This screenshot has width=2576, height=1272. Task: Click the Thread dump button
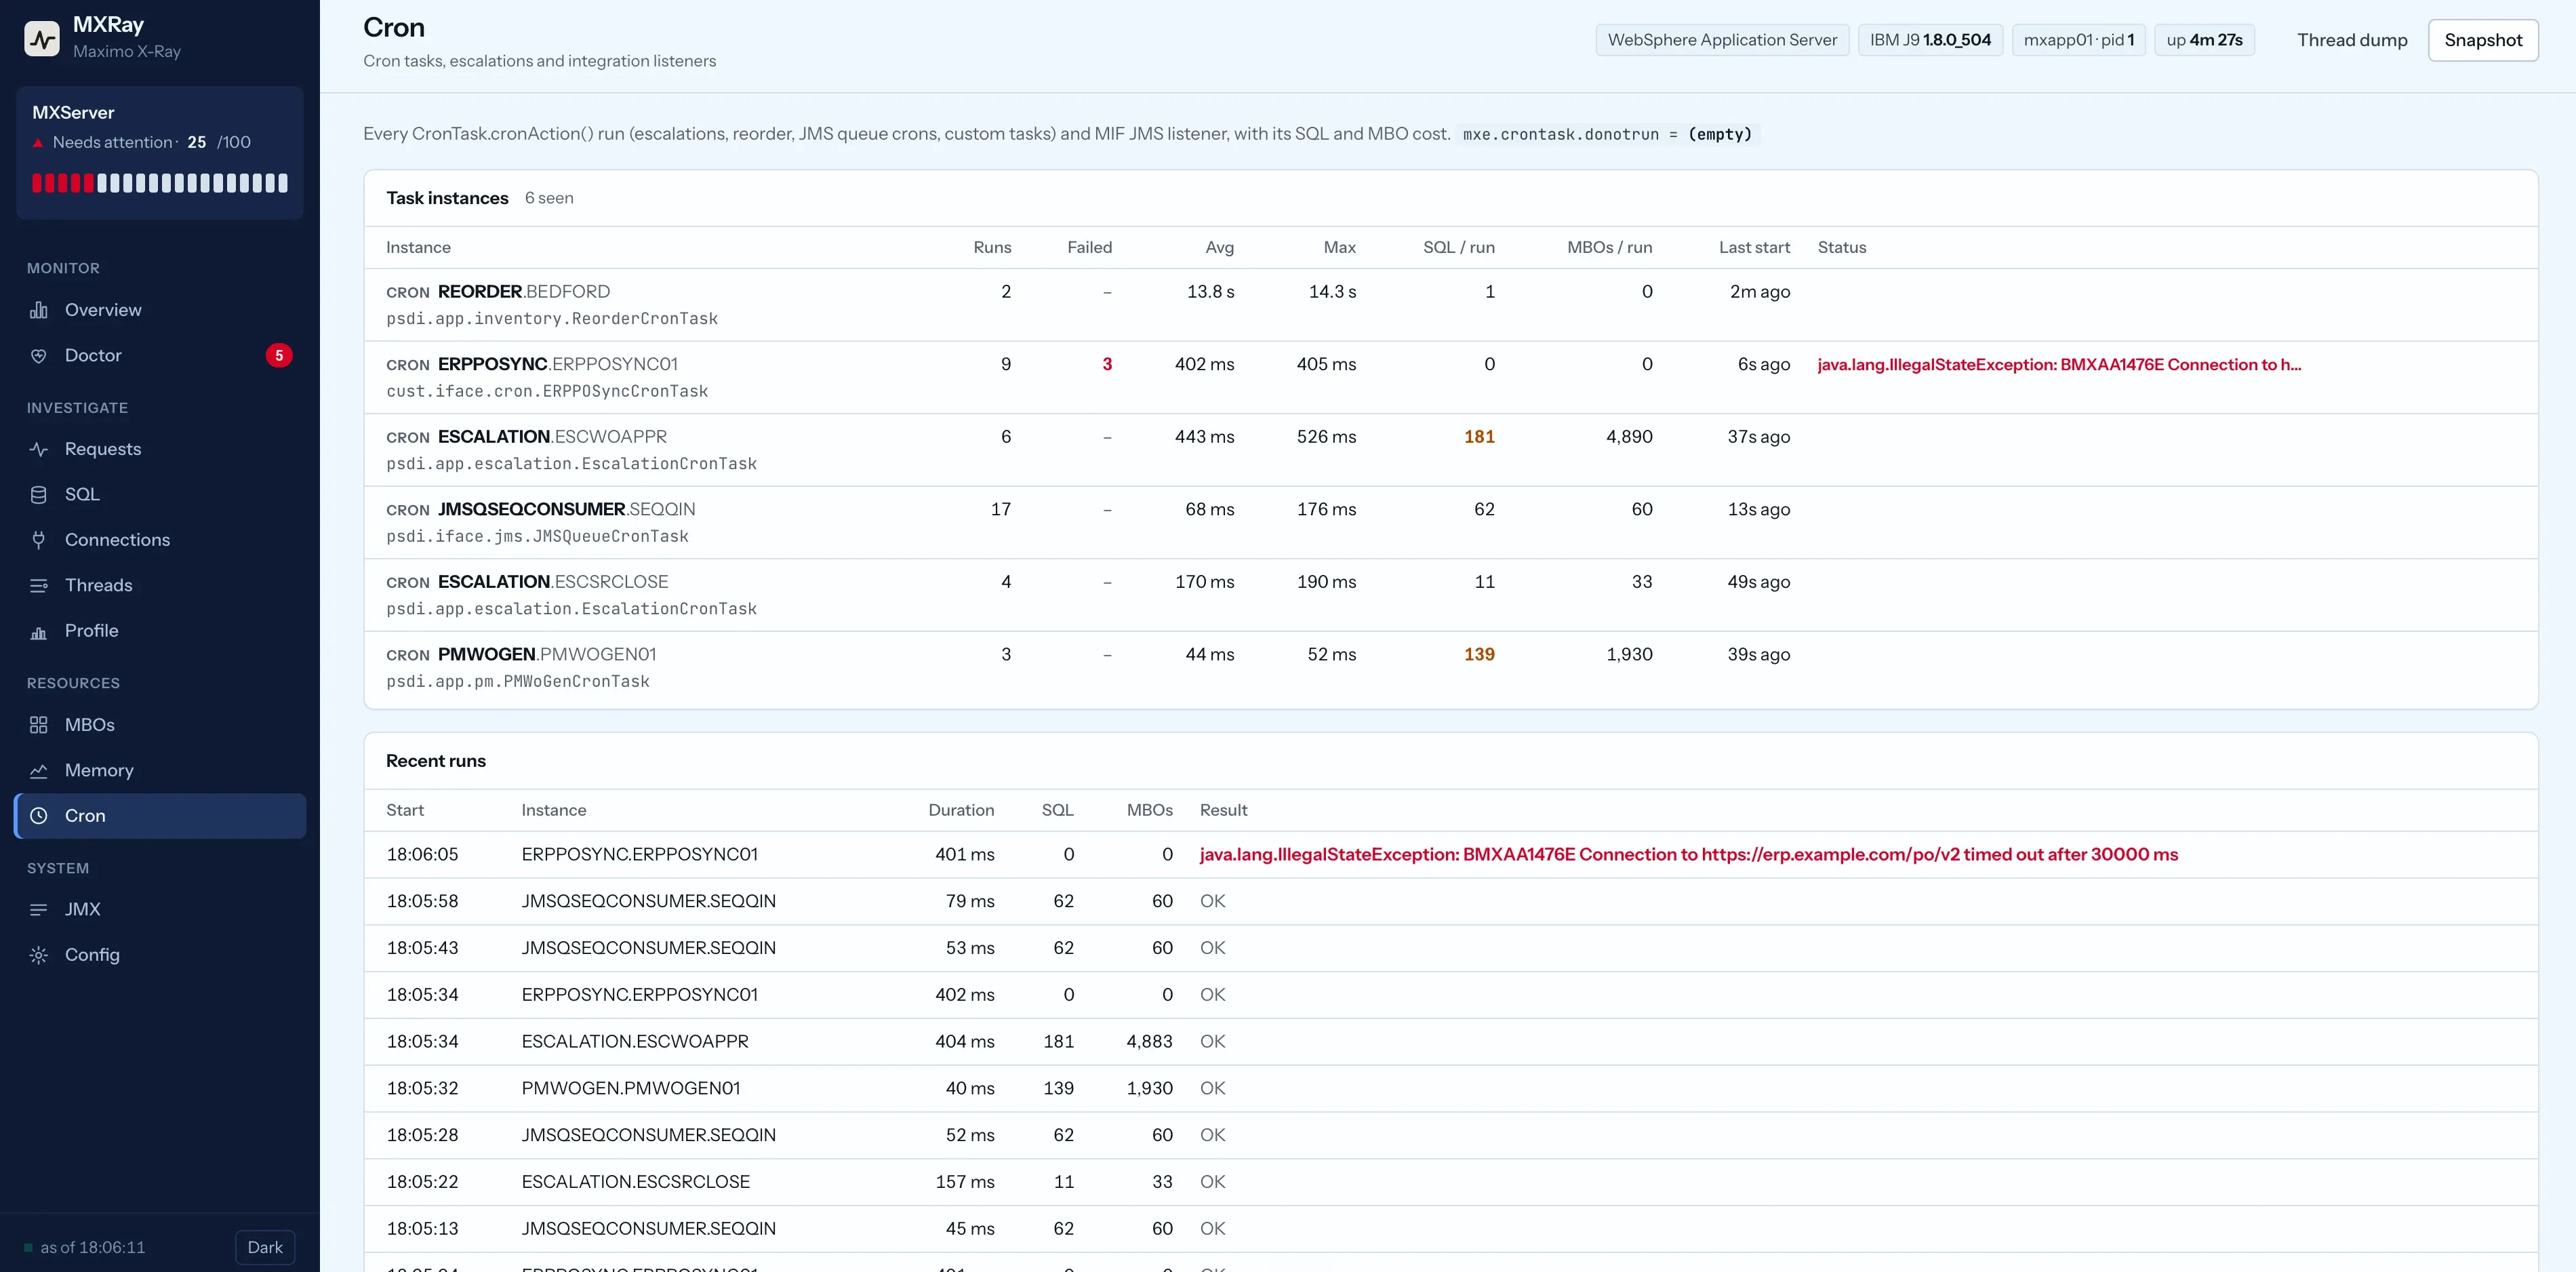[2352, 40]
